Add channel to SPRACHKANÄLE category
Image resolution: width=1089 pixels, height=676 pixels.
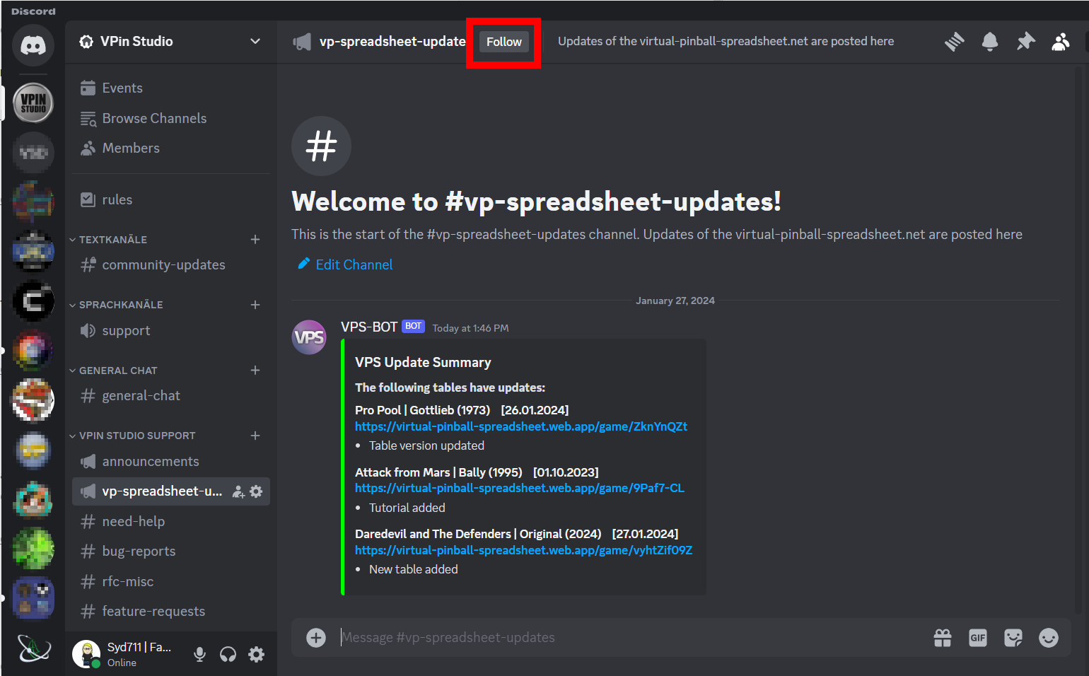point(255,305)
